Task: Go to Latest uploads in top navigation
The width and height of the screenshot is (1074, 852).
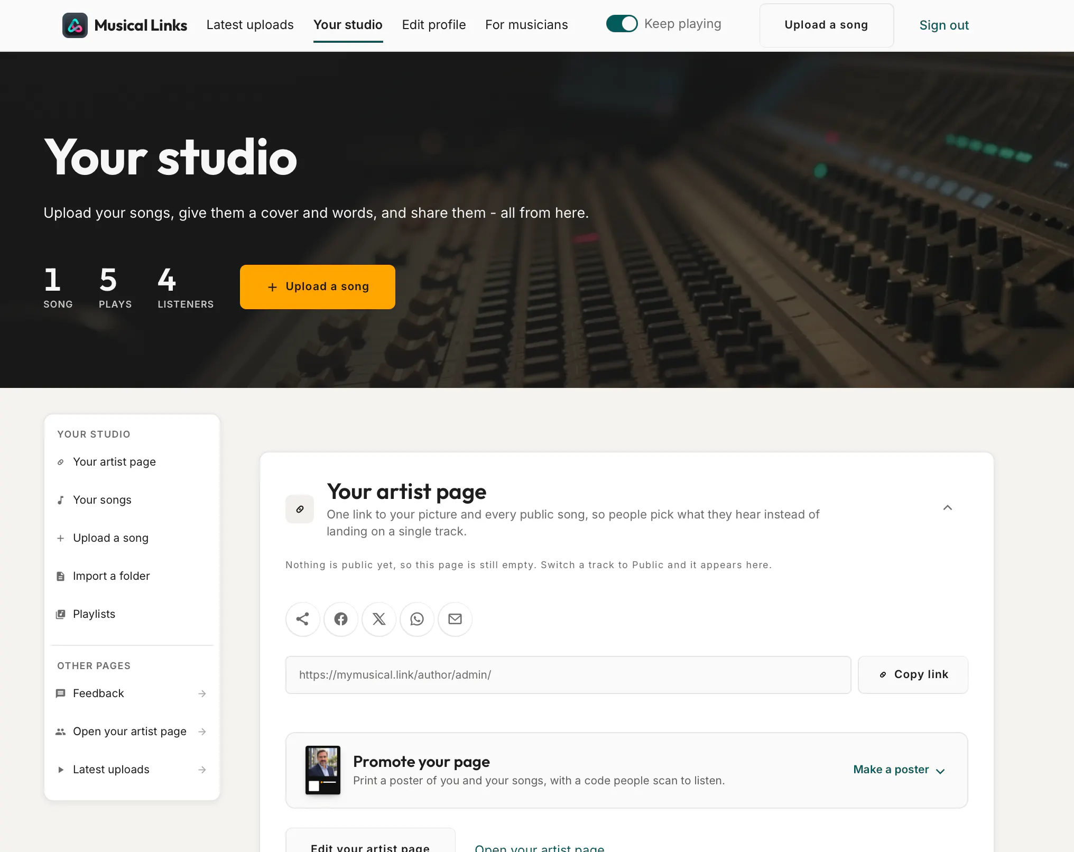Action: click(250, 25)
